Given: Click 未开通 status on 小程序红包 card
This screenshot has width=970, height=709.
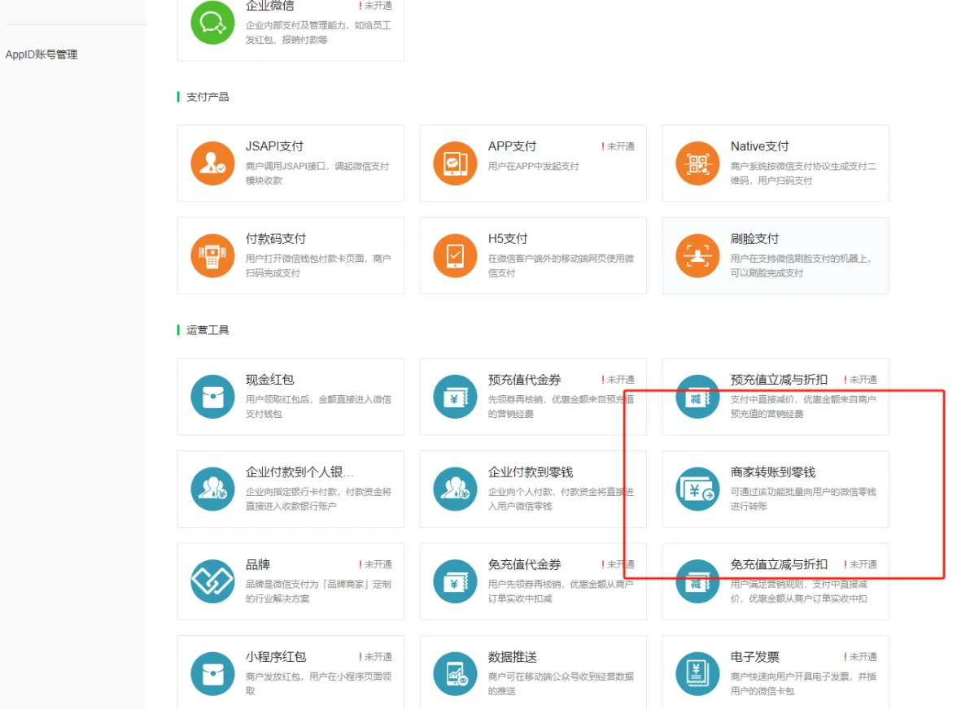Looking at the screenshot, I should pos(375,656).
